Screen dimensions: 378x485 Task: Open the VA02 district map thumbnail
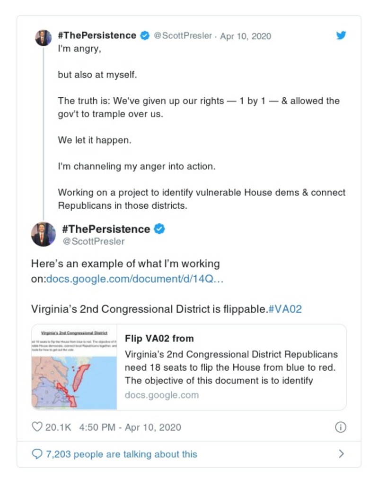[74, 367]
